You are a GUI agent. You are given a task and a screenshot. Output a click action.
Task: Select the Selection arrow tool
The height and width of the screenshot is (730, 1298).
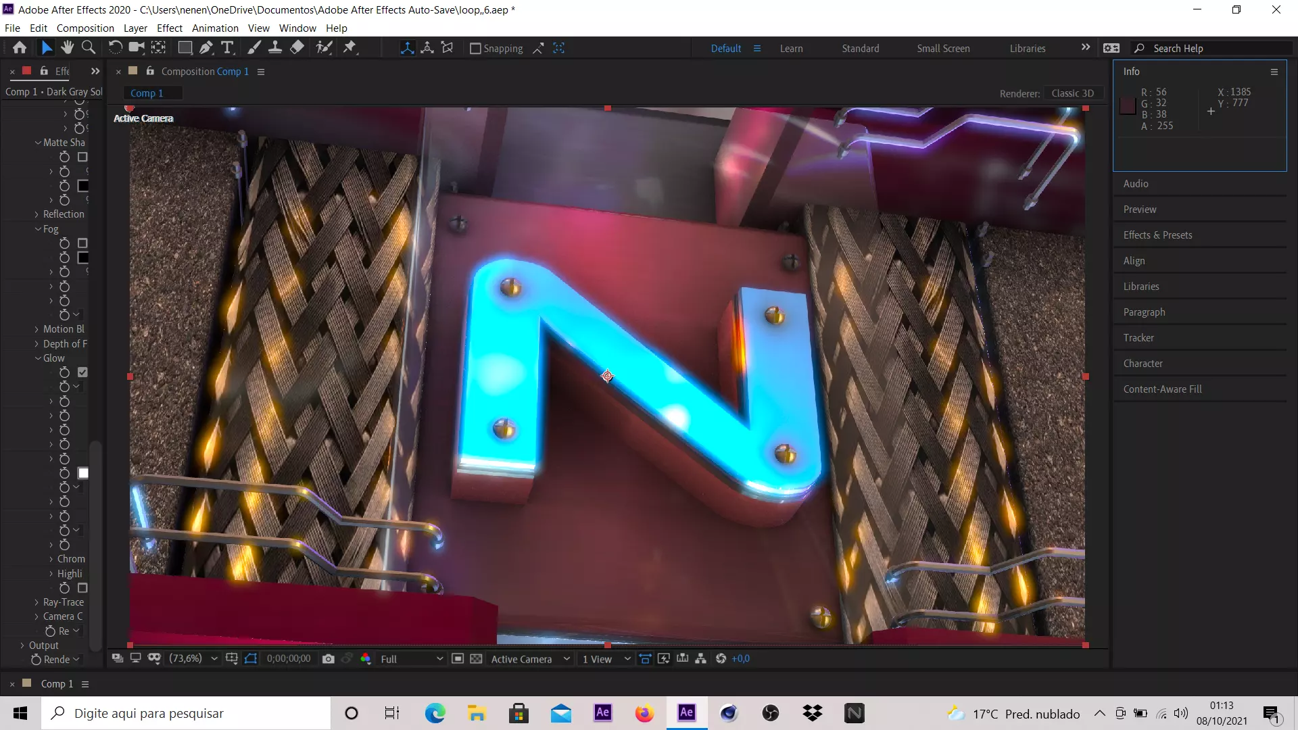[x=46, y=48]
